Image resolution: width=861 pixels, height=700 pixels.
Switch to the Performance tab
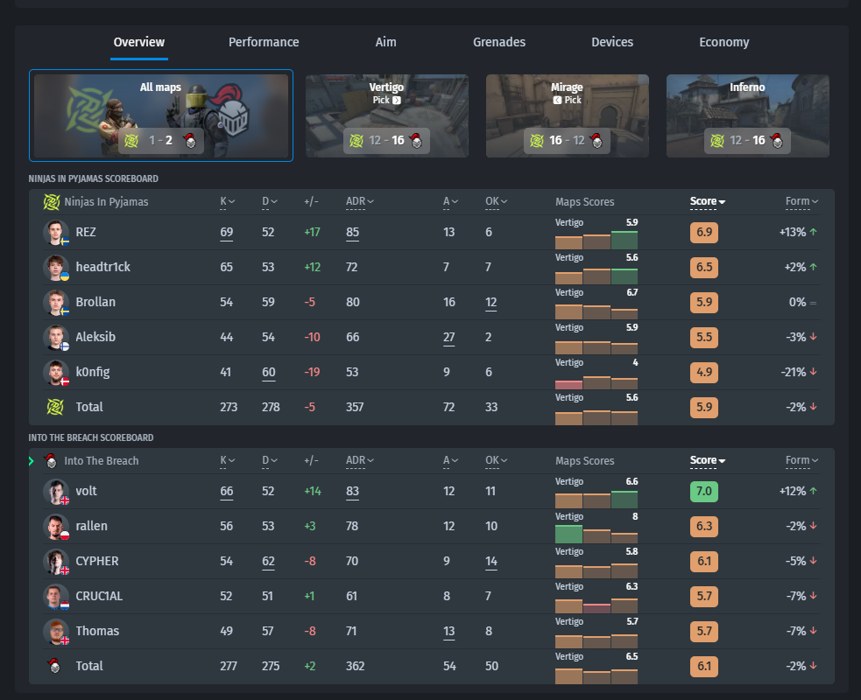click(x=264, y=42)
